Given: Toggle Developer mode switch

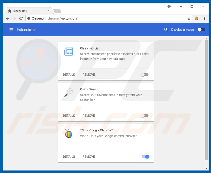Looking at the screenshot, I should [201, 30].
